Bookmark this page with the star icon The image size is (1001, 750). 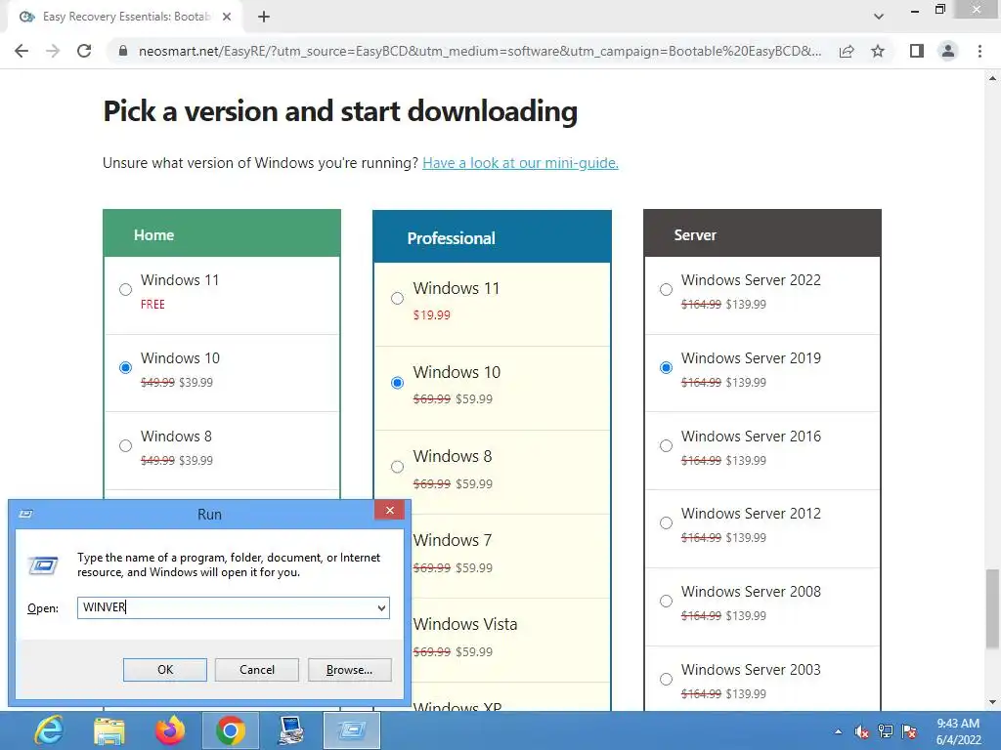click(878, 51)
